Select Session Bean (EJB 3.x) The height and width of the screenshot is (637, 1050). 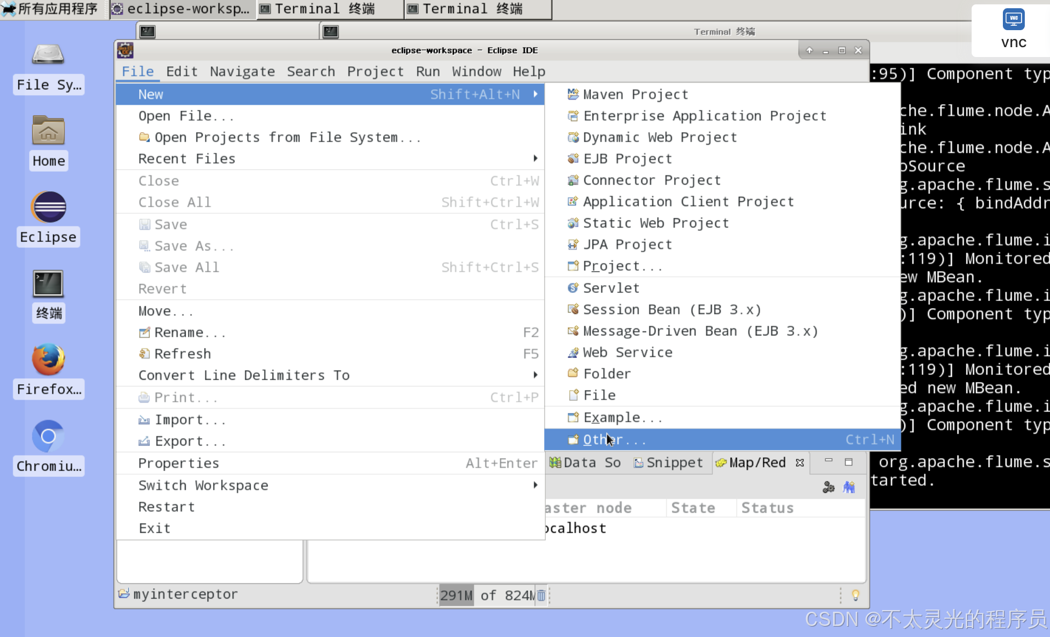722,309
